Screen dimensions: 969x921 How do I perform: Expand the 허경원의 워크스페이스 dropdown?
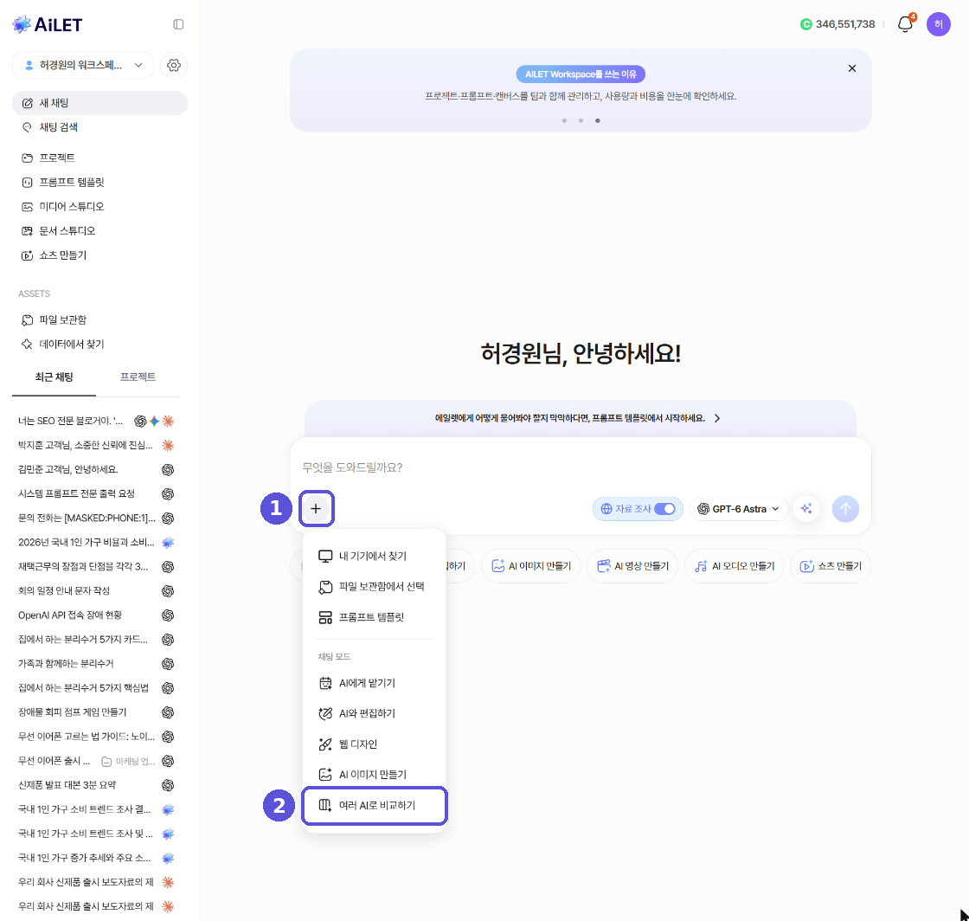[83, 65]
